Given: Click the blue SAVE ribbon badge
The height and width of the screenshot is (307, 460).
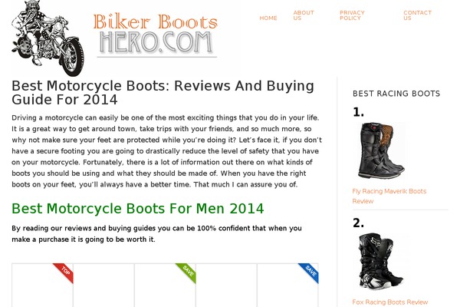Looking at the screenshot, I should (x=309, y=273).
